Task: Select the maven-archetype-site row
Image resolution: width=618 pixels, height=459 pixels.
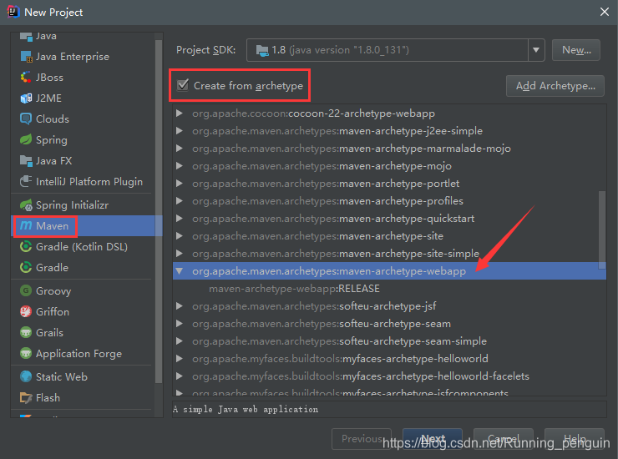Action: coord(389,236)
